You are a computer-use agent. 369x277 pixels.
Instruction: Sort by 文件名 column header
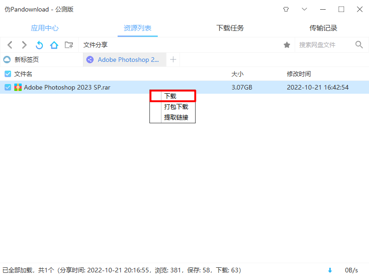click(23, 74)
